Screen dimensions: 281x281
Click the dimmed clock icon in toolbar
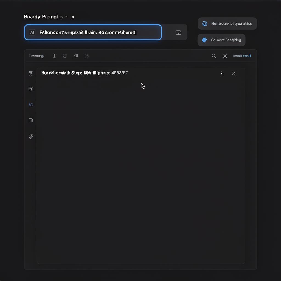tap(87, 56)
